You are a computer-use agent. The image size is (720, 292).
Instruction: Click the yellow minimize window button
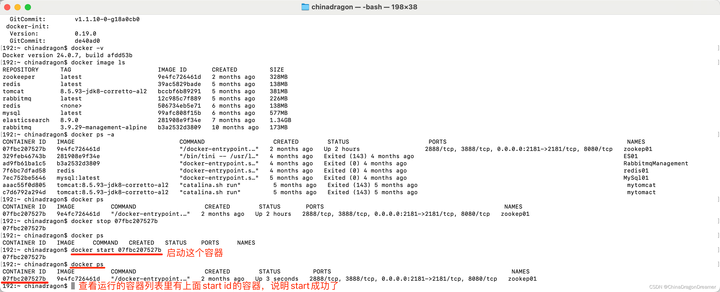[18, 7]
